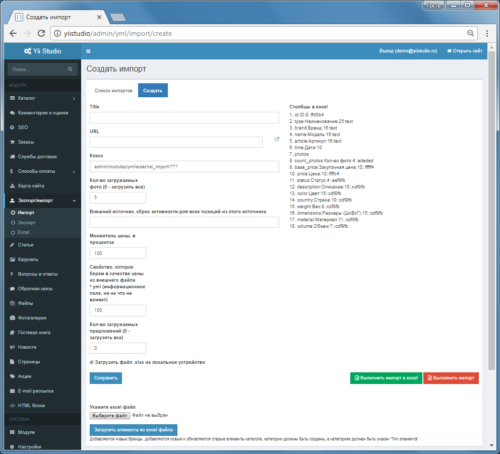Click the Заказы shopping cart icon
The width and height of the screenshot is (500, 454).
pos(12,142)
